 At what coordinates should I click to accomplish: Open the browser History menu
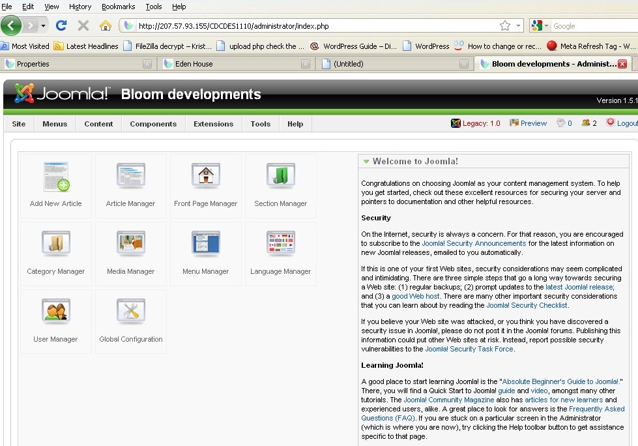[x=80, y=7]
